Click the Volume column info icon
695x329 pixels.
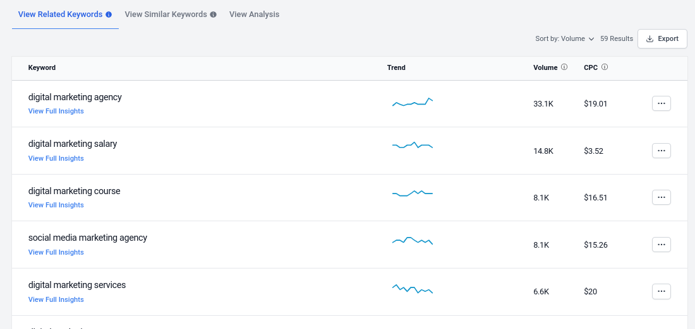pos(564,67)
